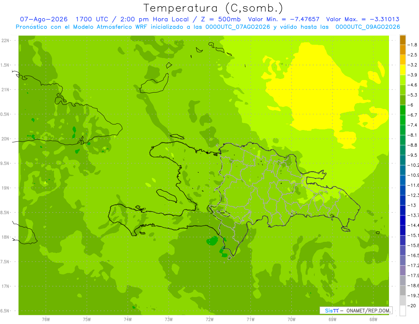This screenshot has height=324, width=419.
Task: Click the "19N" latitude label
Action: click(5, 188)
